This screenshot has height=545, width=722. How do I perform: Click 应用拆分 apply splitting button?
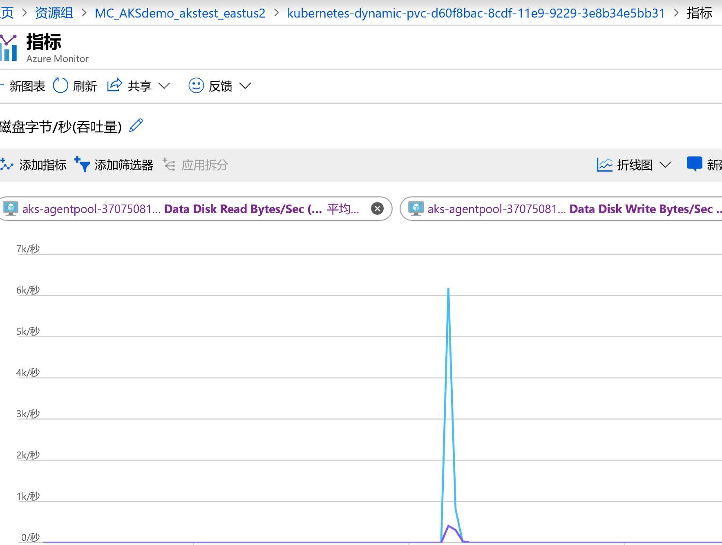(205, 165)
